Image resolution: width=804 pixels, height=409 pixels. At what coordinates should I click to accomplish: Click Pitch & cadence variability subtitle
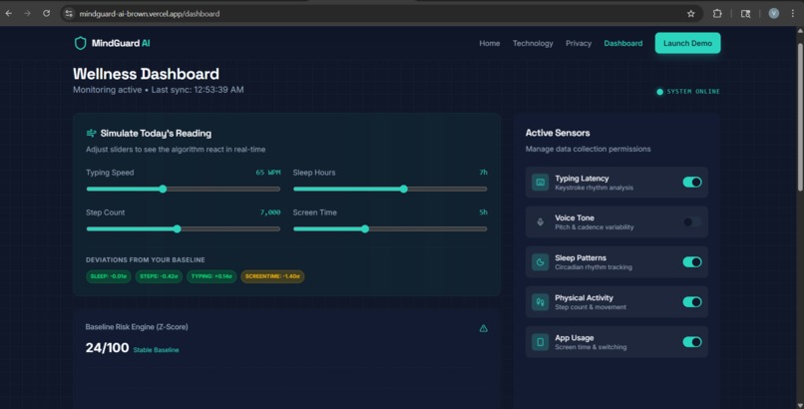(x=595, y=227)
